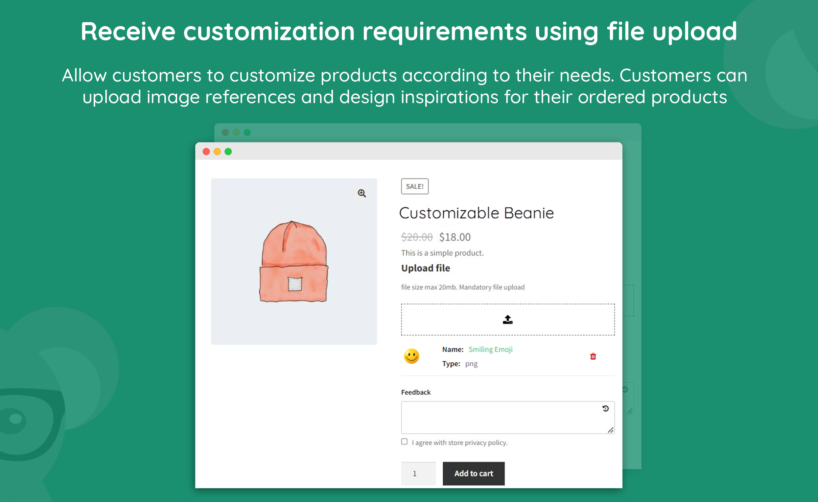This screenshot has height=502, width=818.
Task: Delete the Smiling Emoji file with trash icon
Action: (x=593, y=356)
